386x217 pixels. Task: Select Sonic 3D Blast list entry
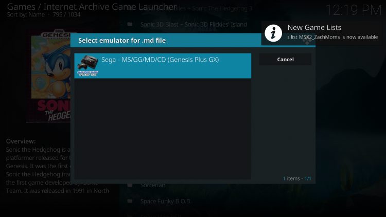194,24
